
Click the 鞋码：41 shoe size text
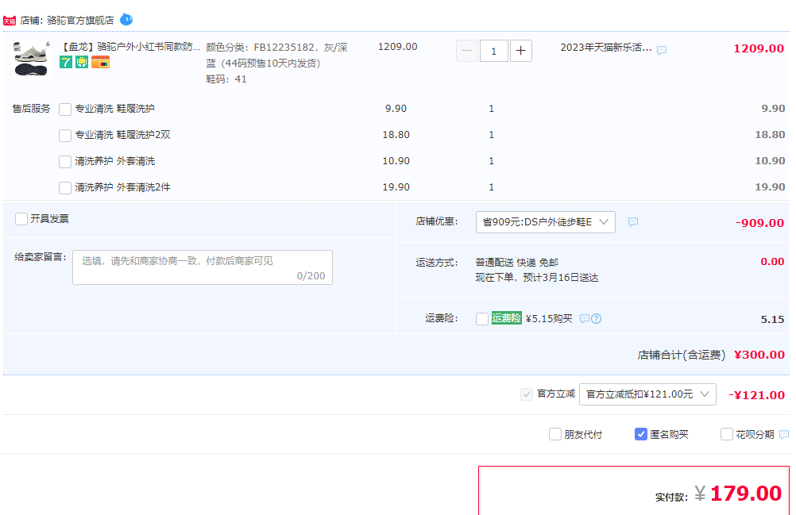(226, 79)
